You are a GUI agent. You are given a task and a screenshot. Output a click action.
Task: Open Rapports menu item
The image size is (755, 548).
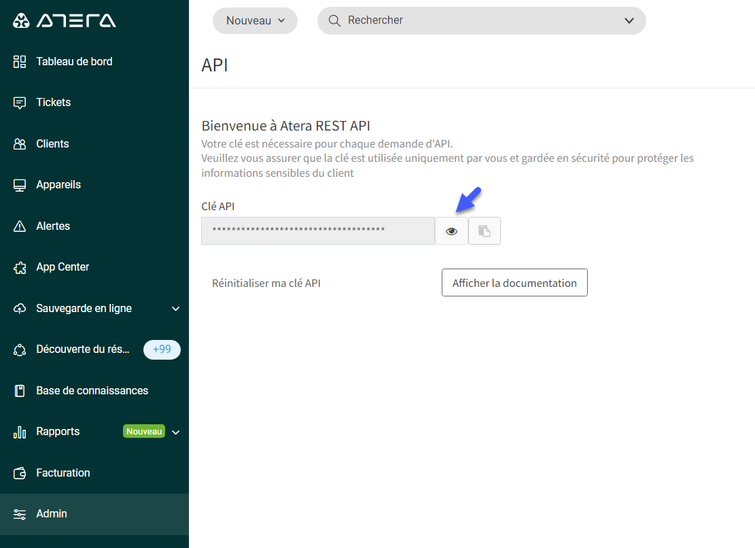coord(94,432)
